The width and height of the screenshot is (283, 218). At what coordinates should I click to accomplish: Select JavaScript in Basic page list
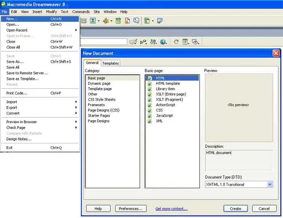(x=165, y=115)
